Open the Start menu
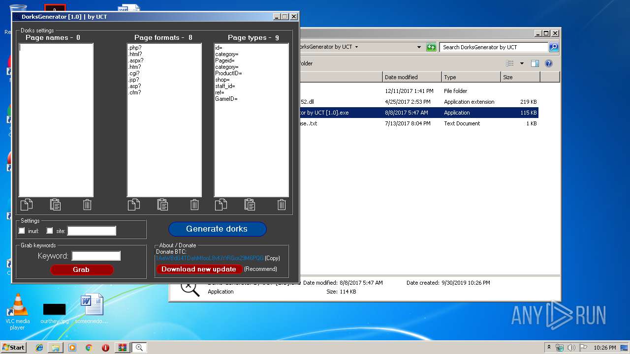 (x=13, y=347)
